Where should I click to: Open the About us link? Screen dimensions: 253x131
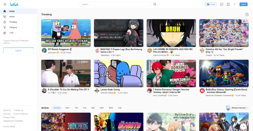7,110
